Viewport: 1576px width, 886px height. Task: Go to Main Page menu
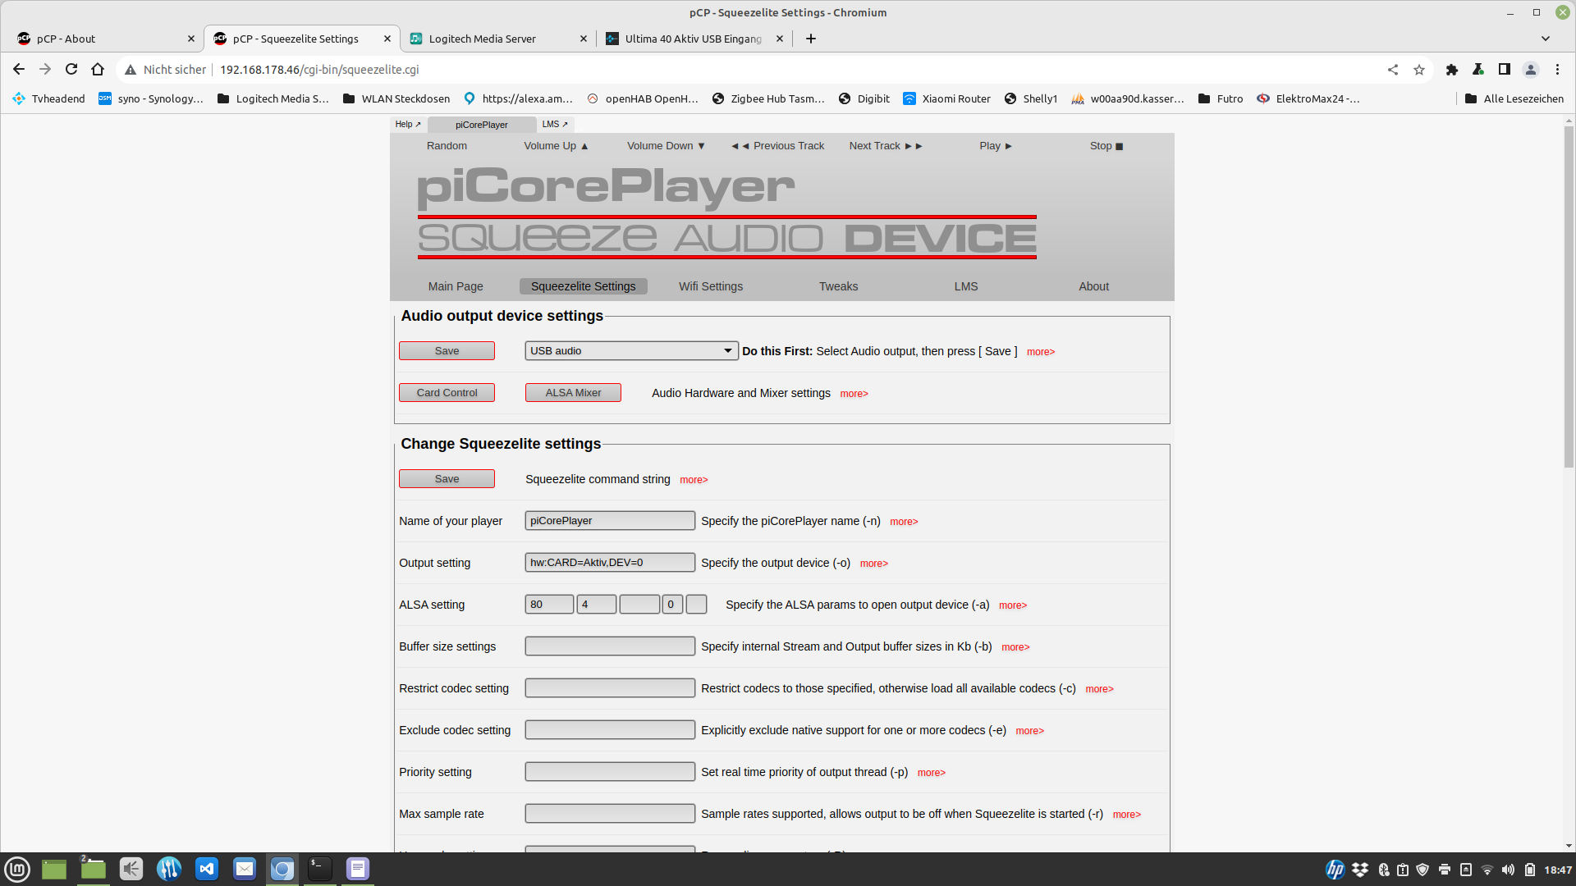coord(456,286)
